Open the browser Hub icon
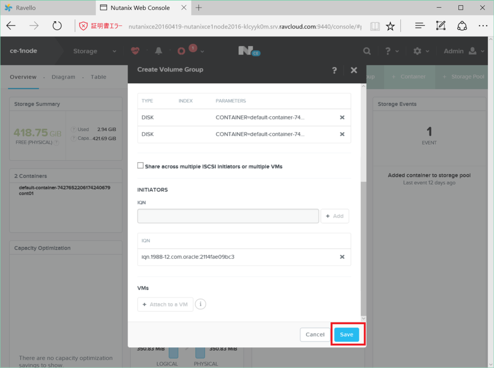 point(420,26)
